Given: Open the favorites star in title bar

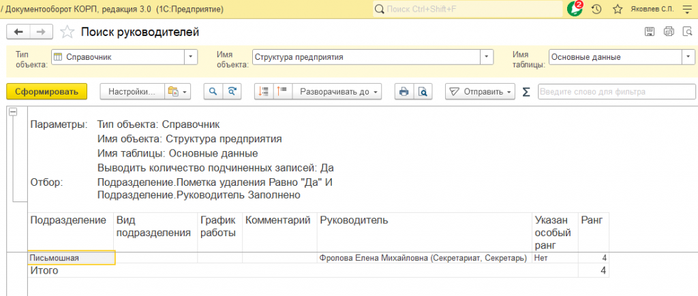Looking at the screenshot, I should (618, 9).
